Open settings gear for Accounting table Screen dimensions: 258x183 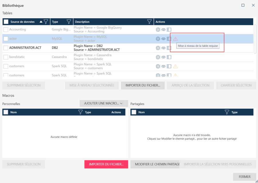click(158, 29)
